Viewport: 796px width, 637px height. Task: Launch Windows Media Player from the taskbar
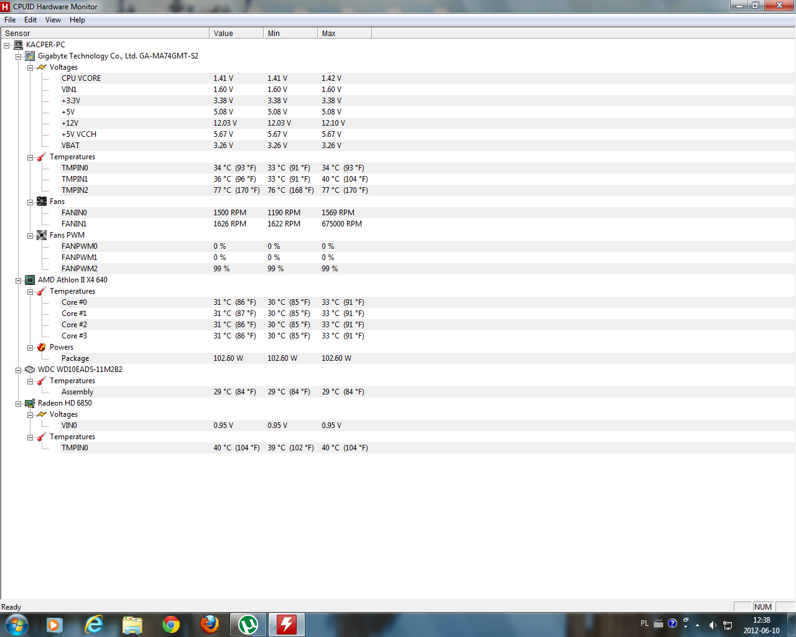pyautogui.click(x=54, y=625)
